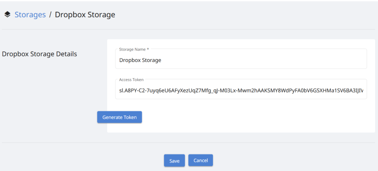Click the required asterisk on Storage Name
Image resolution: width=378 pixels, height=171 pixels.
click(x=148, y=49)
